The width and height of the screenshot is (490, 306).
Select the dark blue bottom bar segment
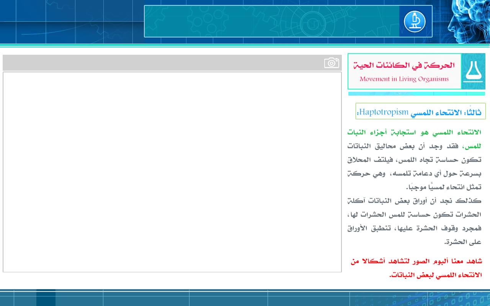46,298
